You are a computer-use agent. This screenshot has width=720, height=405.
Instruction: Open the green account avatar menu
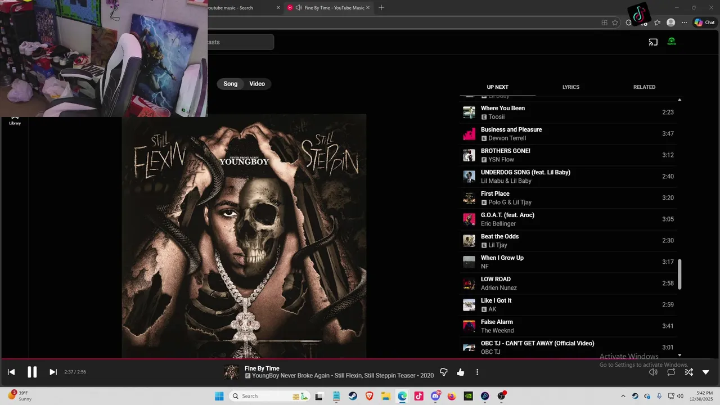[x=672, y=42]
